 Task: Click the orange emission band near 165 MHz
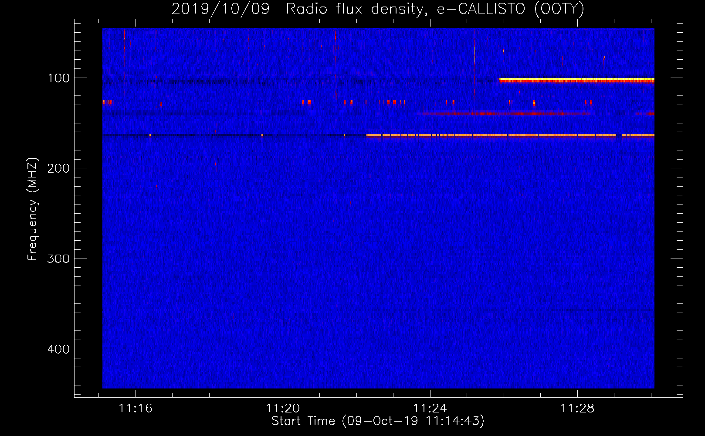tap(510, 136)
